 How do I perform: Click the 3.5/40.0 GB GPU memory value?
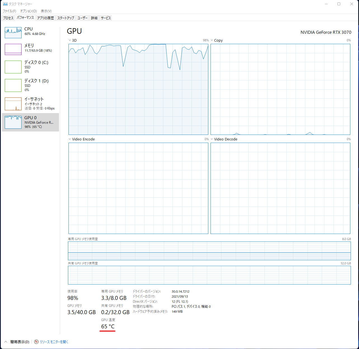[x=82, y=312]
